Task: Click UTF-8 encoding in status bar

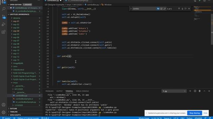Action: click(x=176, y=118)
